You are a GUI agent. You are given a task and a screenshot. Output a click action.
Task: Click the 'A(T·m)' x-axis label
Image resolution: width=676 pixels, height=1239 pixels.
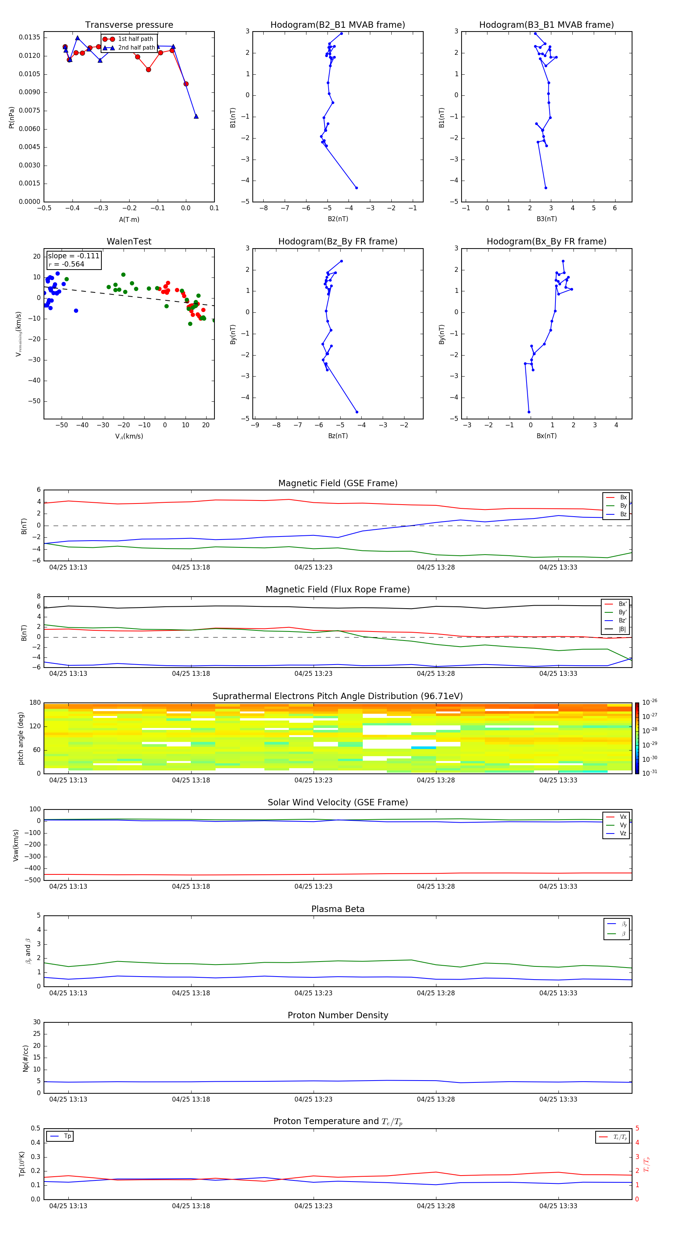(129, 219)
